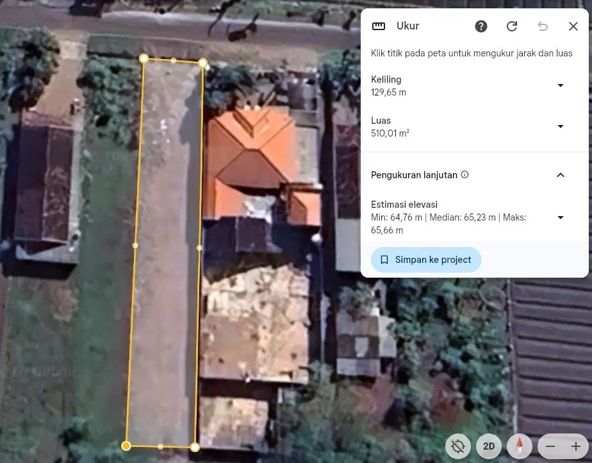The height and width of the screenshot is (463, 592).
Task: Toggle the 2D view button
Action: point(489,446)
